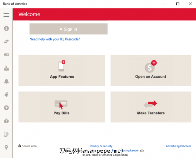This screenshot has height=158, width=196.
Task: Select the Open an Account tile
Action: tap(151, 70)
